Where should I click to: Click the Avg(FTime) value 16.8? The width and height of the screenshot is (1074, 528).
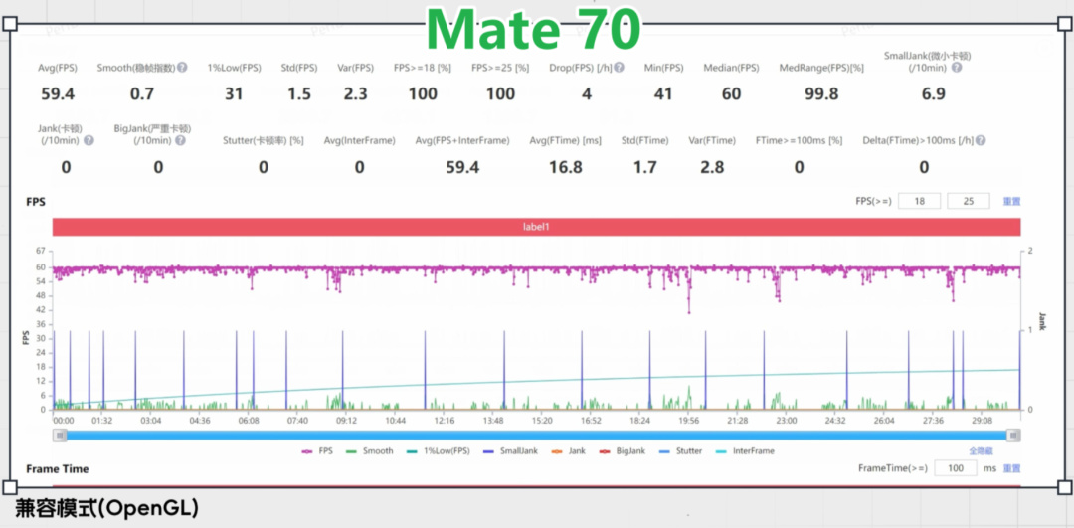pos(566,166)
